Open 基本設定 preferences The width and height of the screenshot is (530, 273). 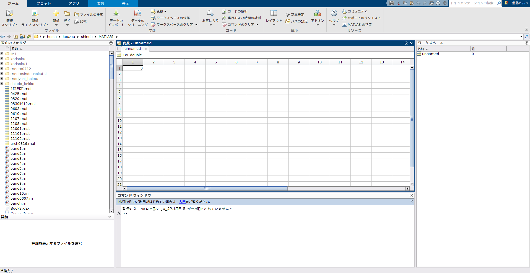[x=295, y=15]
